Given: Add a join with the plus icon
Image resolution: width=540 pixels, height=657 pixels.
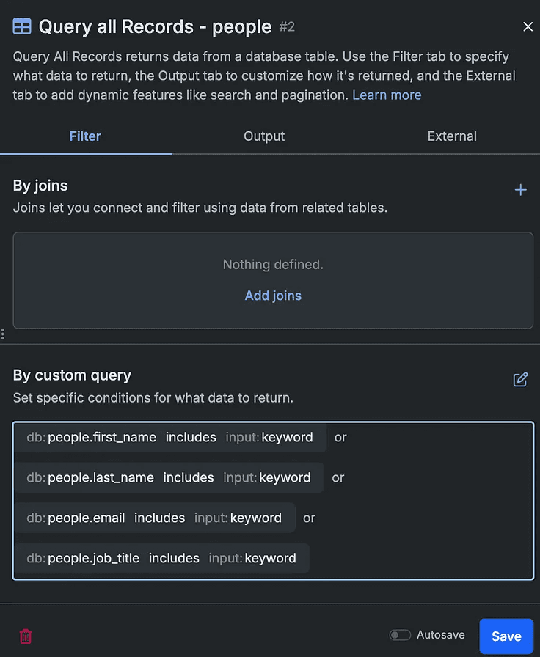Looking at the screenshot, I should pyautogui.click(x=521, y=190).
